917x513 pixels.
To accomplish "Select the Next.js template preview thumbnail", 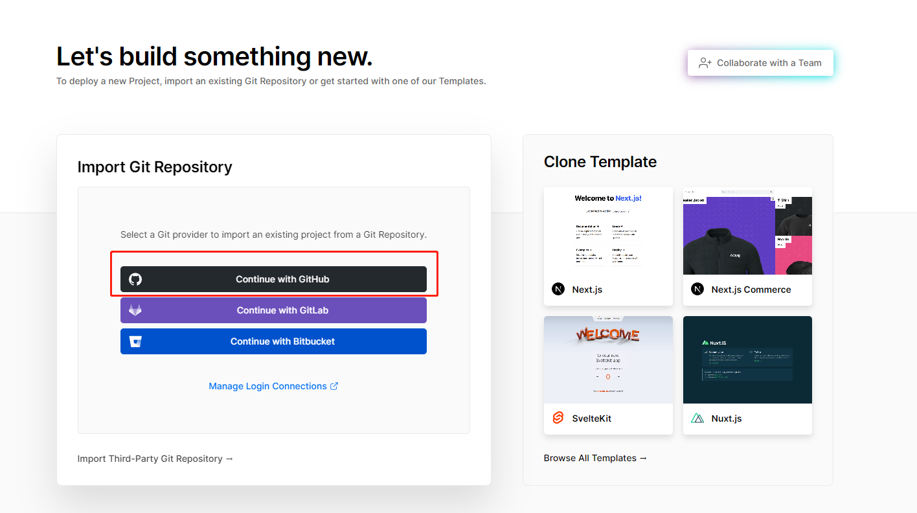I will [x=608, y=231].
